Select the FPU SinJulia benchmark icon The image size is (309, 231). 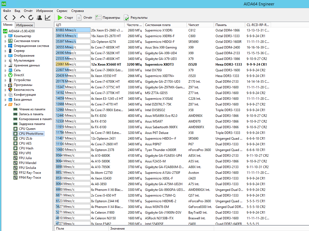coord(15,168)
